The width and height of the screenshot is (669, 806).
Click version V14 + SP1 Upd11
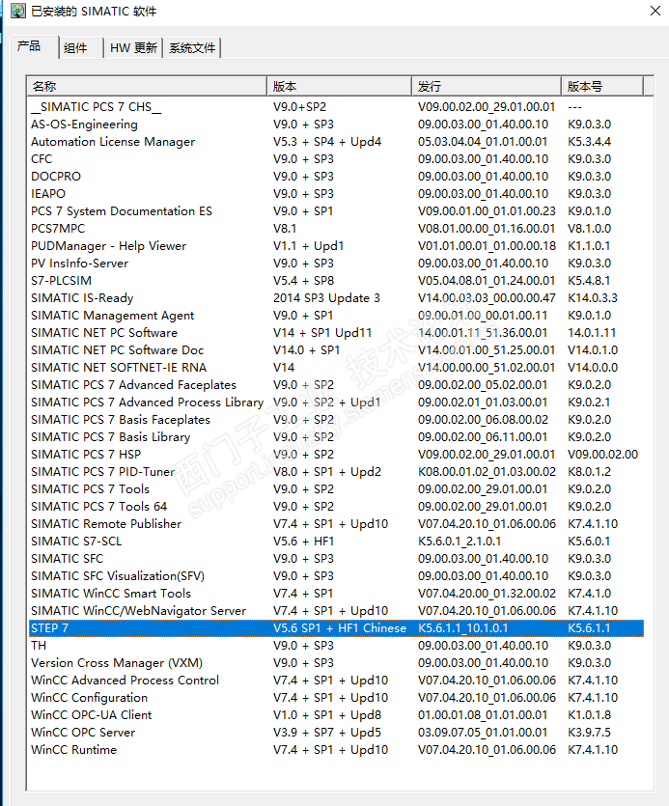coord(322,333)
